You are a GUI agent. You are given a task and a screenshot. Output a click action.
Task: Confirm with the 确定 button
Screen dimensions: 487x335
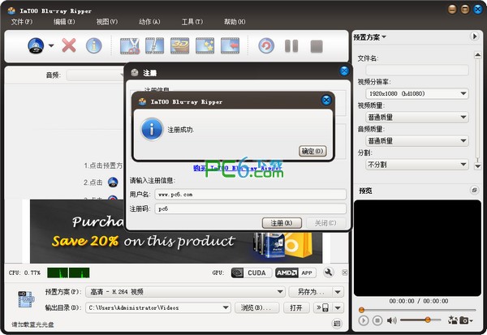coord(312,151)
